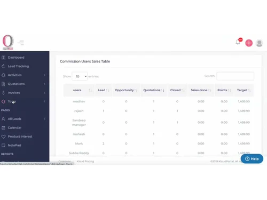
Task: Sort table by Sales done column arrows
Action: click(209, 90)
